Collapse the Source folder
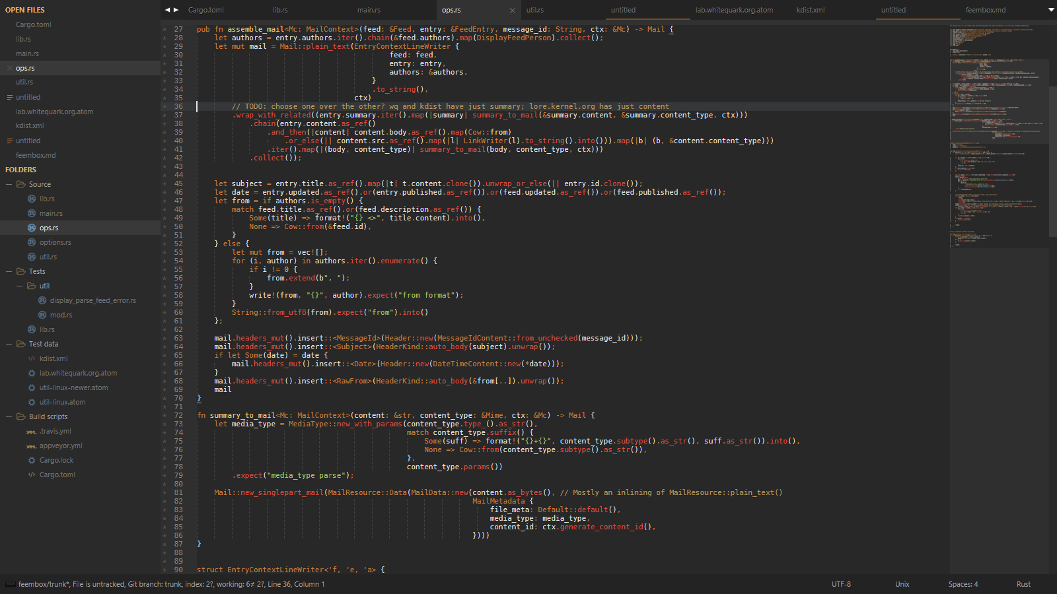This screenshot has height=594, width=1057. (9, 184)
